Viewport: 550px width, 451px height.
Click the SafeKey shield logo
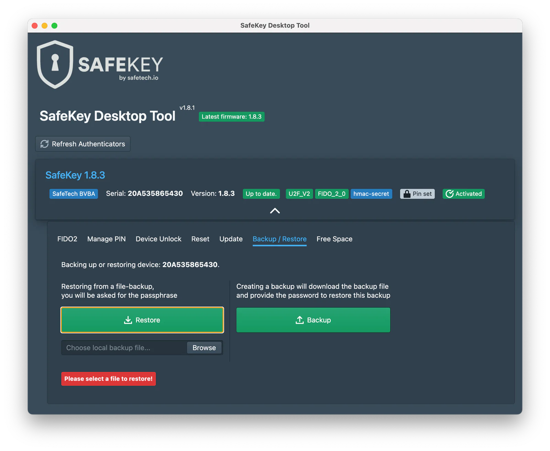coord(55,64)
